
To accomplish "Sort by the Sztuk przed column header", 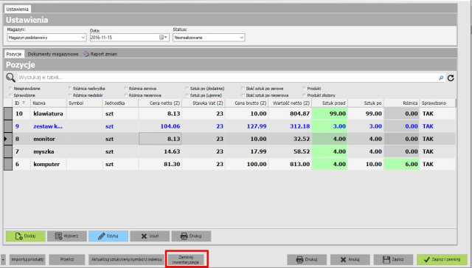I will coord(330,103).
